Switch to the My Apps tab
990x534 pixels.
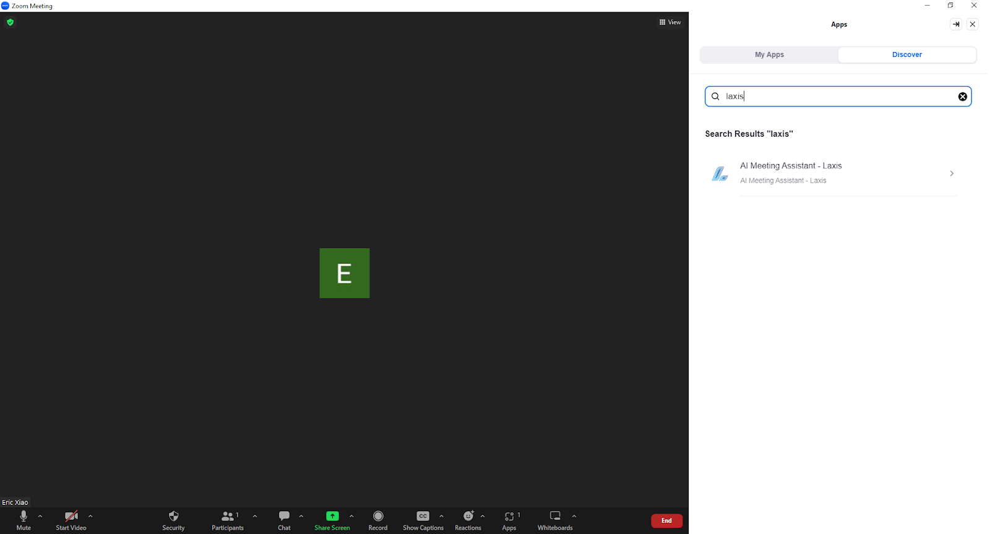pos(769,54)
